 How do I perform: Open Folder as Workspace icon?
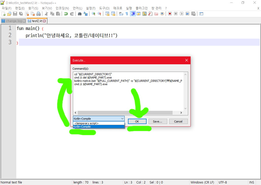point(156,14)
